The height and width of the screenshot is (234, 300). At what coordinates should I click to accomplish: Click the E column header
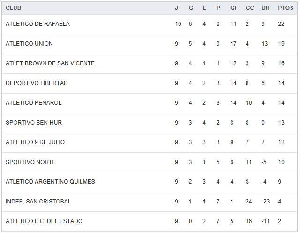click(204, 8)
